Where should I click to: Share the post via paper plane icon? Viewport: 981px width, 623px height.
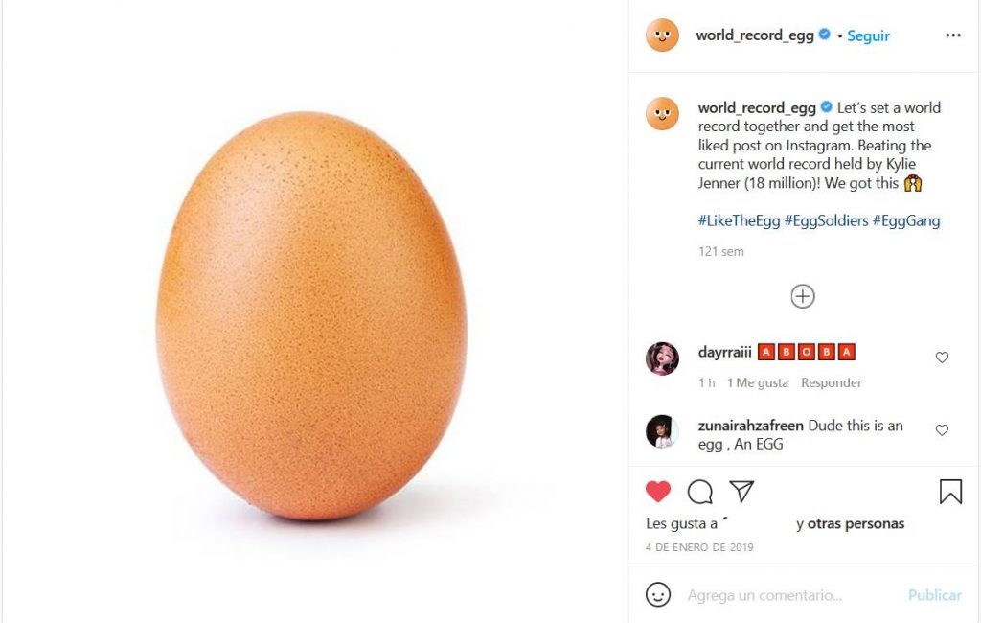click(x=741, y=492)
